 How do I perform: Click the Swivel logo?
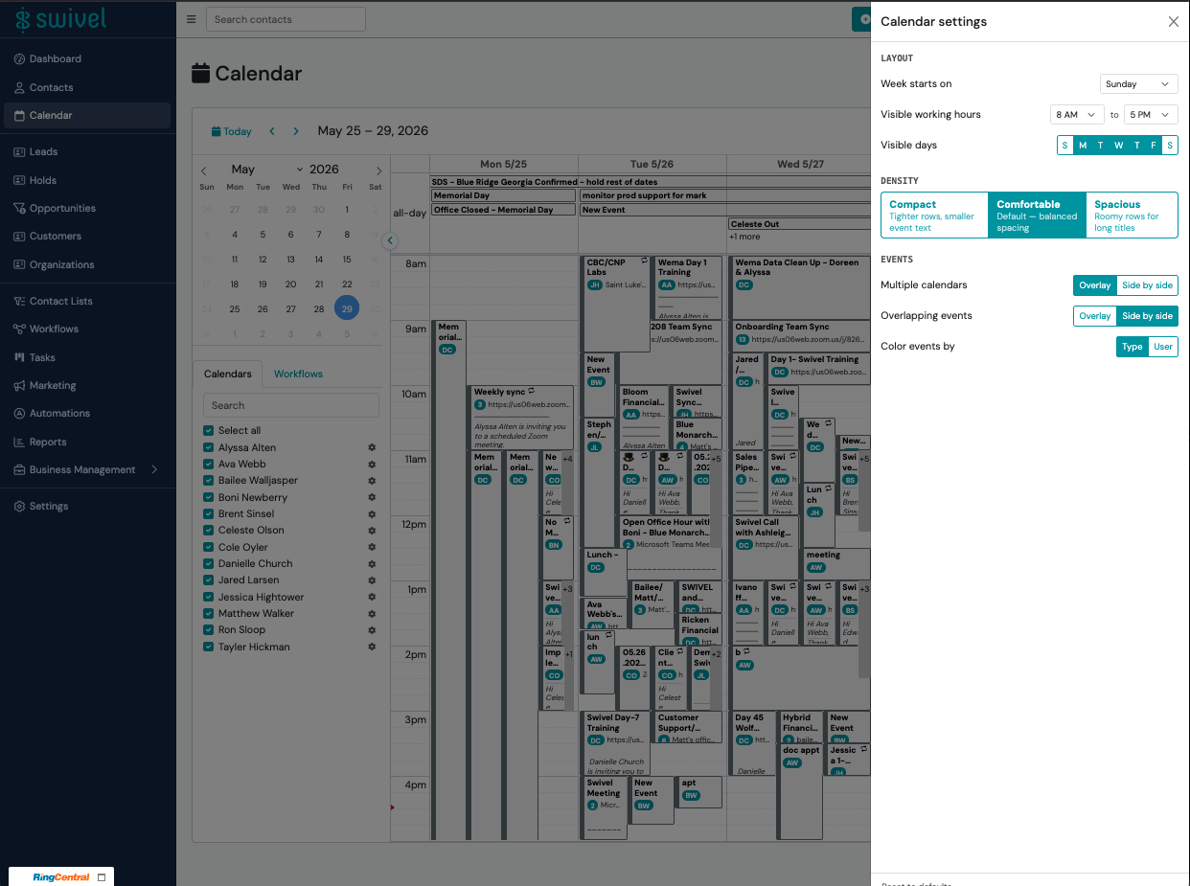point(61,19)
